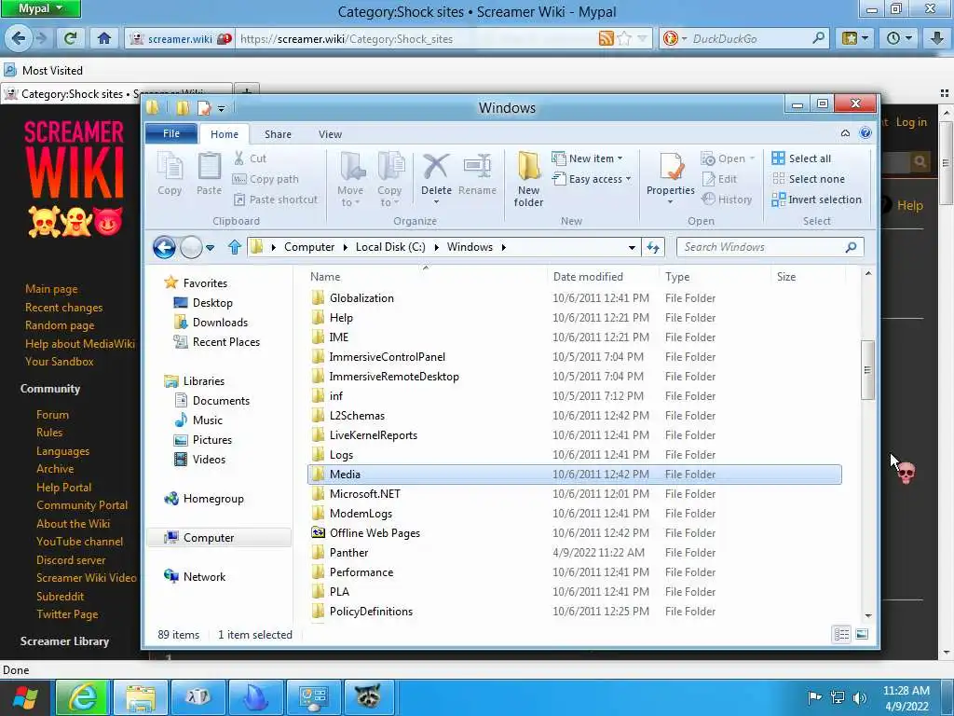954x716 pixels.
Task: Expand breadcrumb arrow after Local Disk (C:)
Action: (436, 247)
